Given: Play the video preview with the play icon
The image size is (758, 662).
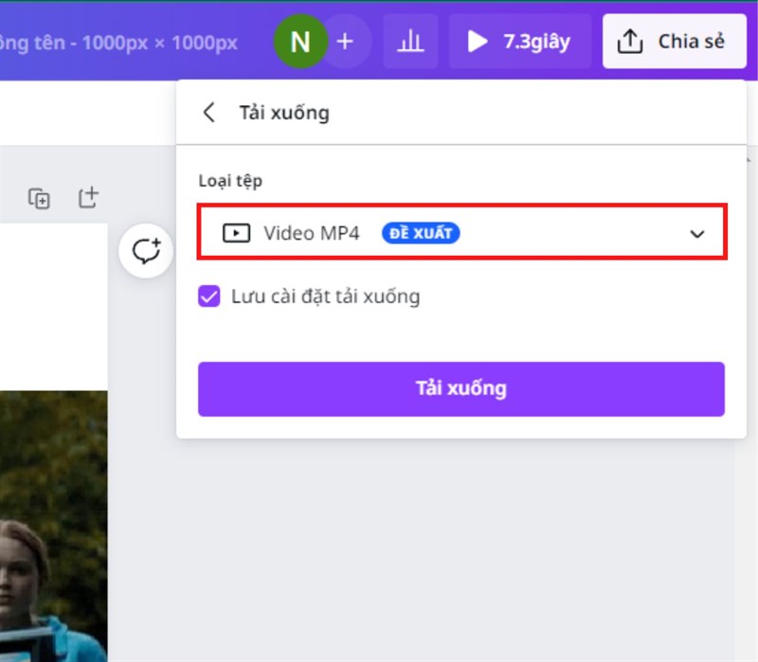Looking at the screenshot, I should (476, 41).
